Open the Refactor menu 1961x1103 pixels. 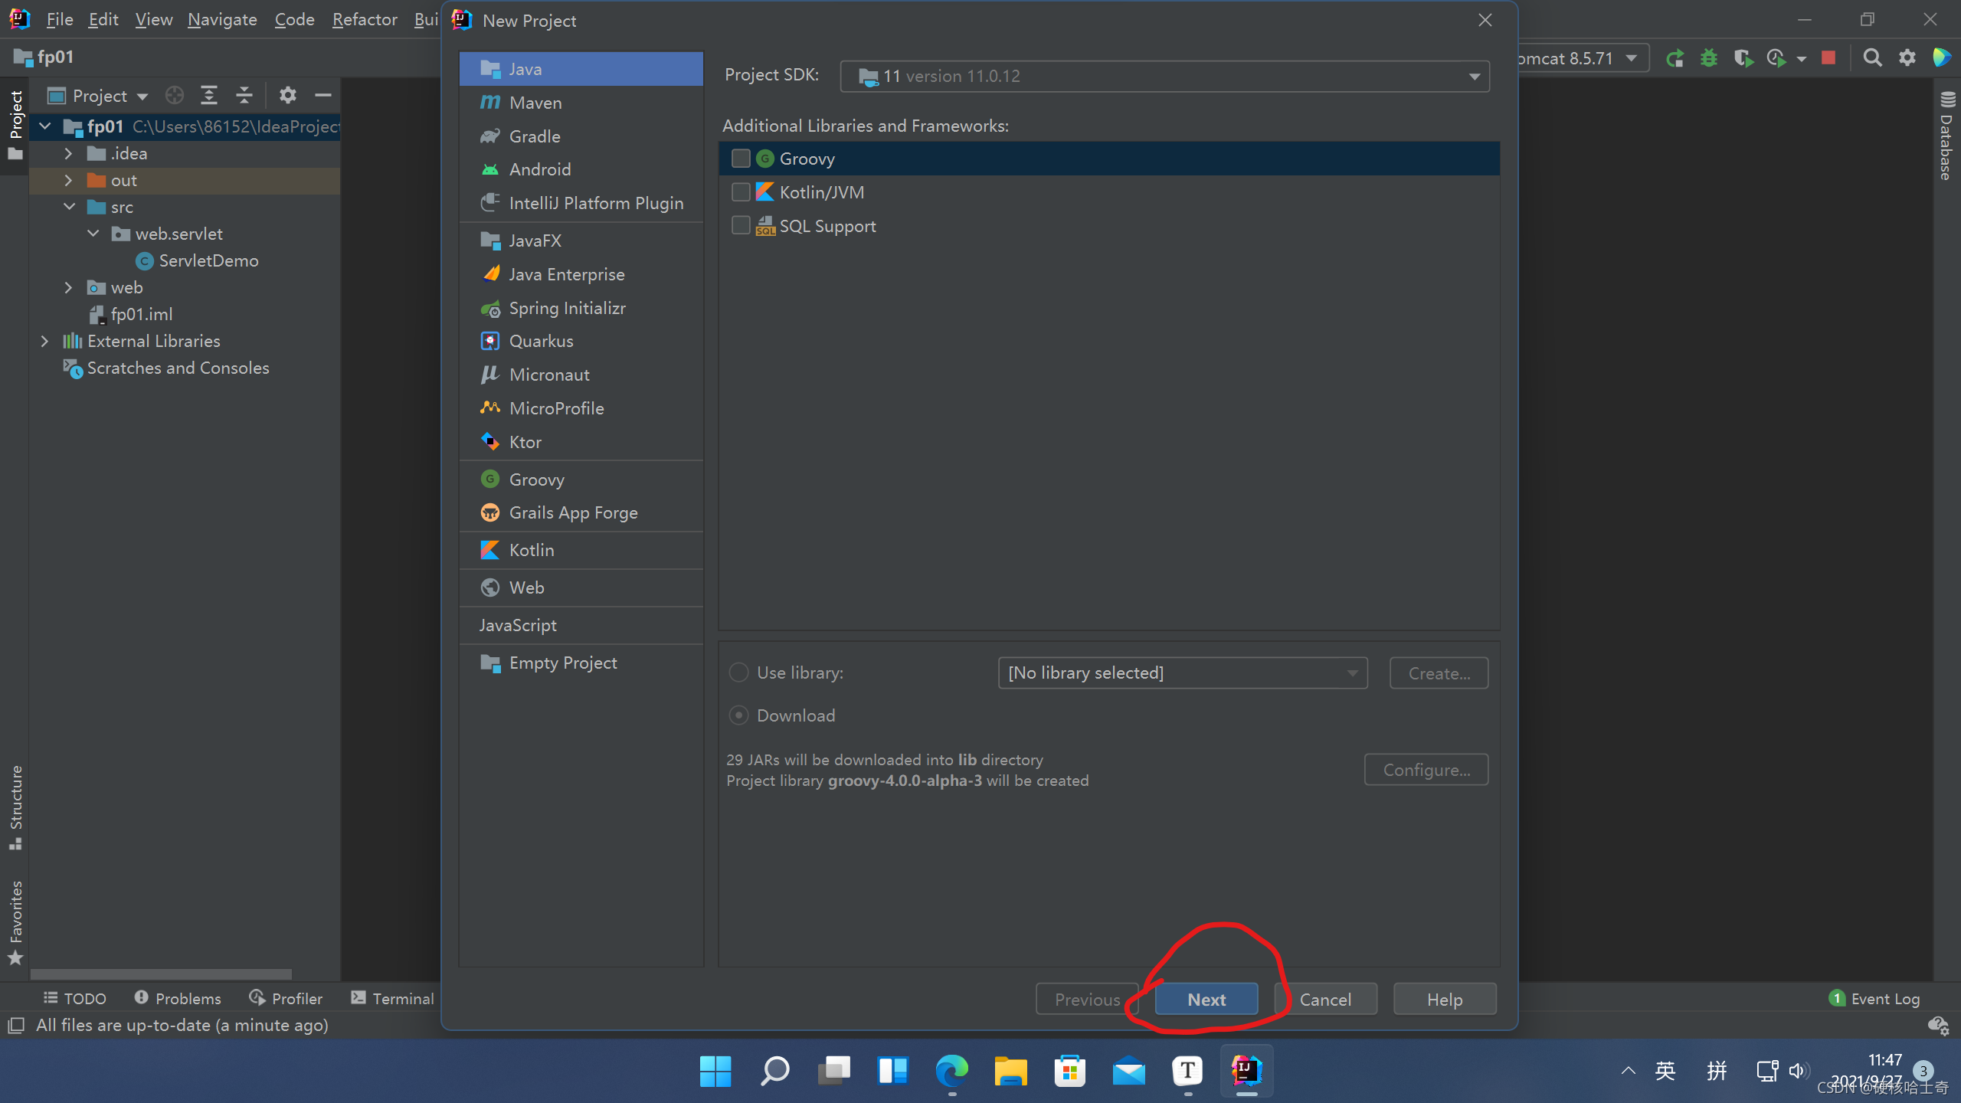click(x=365, y=20)
